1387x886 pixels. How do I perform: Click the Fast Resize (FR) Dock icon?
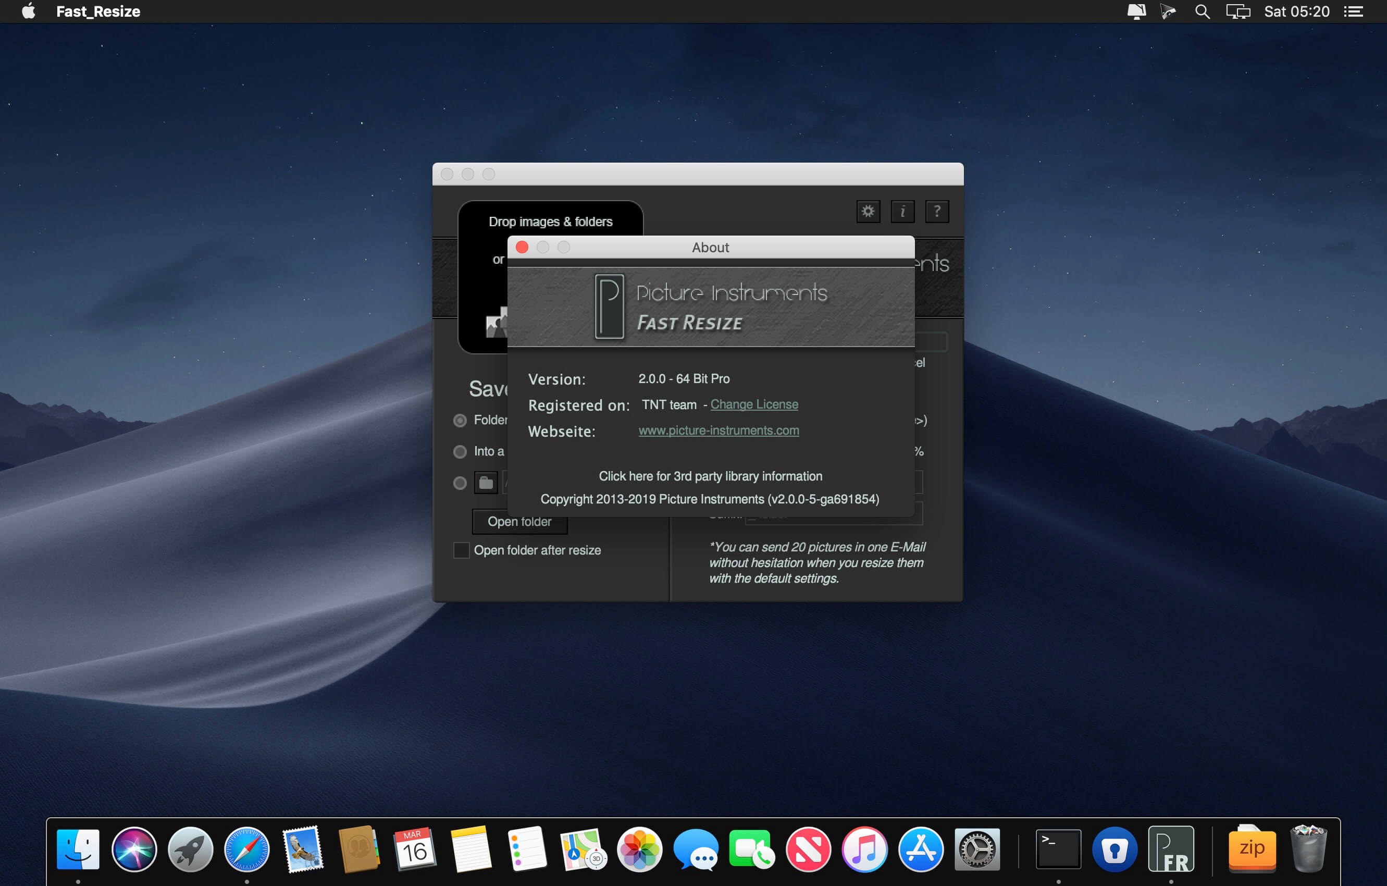point(1171,849)
